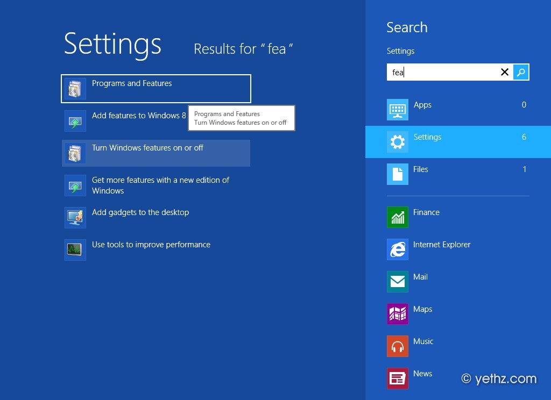Viewport: 551px width, 400px height.
Task: Open Get more features with new edition
Action: click(x=160, y=185)
